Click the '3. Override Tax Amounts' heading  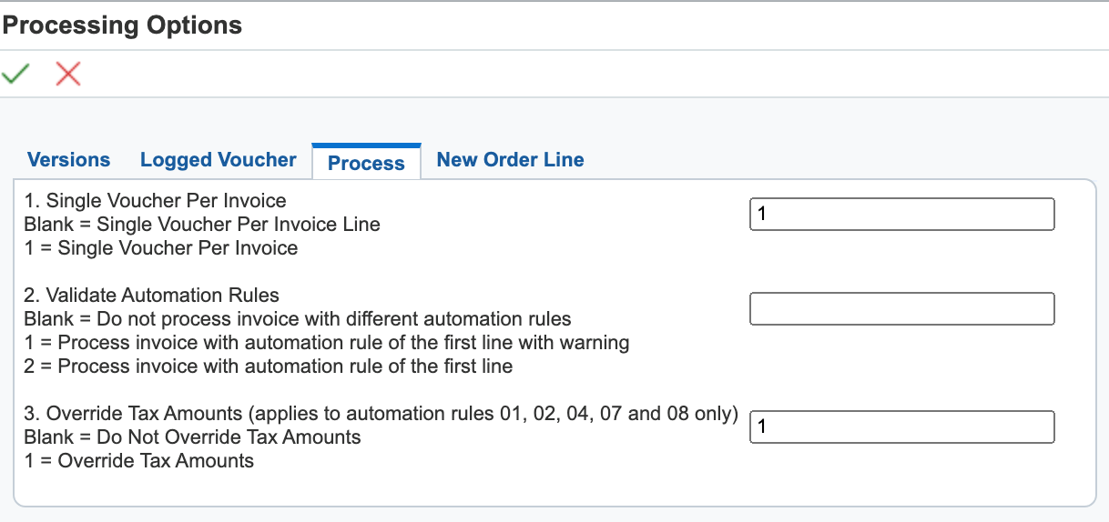coord(381,414)
